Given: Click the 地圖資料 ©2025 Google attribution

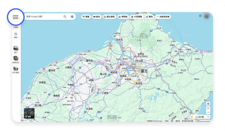Looking at the screenshot, I should (x=155, y=121).
